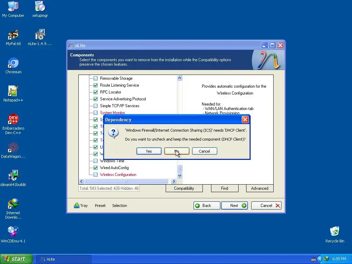Click vertical scrollbar thumb in component list
352x264 pixels.
[179, 168]
